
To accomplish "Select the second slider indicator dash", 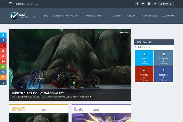I will tap(124, 32).
